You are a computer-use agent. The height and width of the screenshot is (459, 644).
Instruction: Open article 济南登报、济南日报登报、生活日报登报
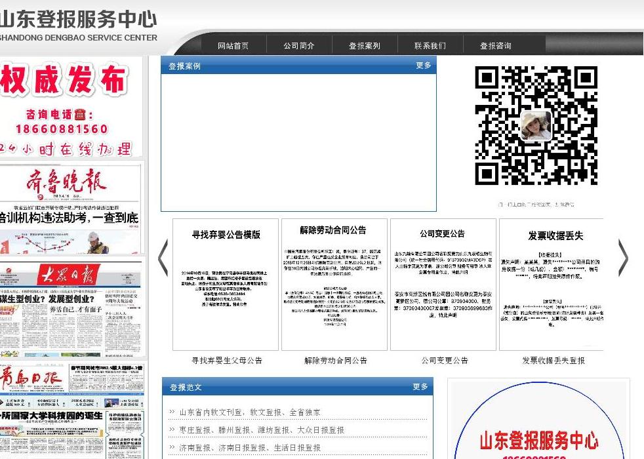pos(250,447)
